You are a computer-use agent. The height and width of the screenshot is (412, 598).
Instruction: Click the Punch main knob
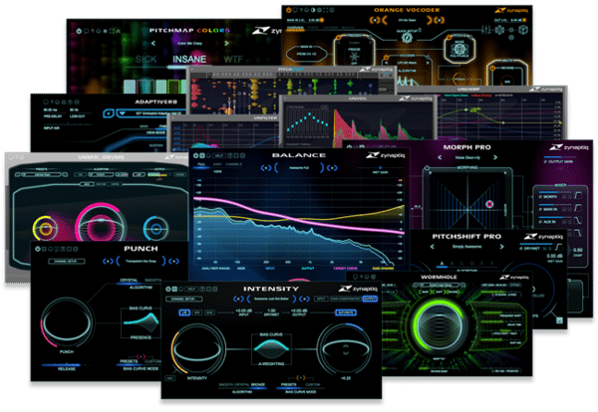[x=67, y=321]
